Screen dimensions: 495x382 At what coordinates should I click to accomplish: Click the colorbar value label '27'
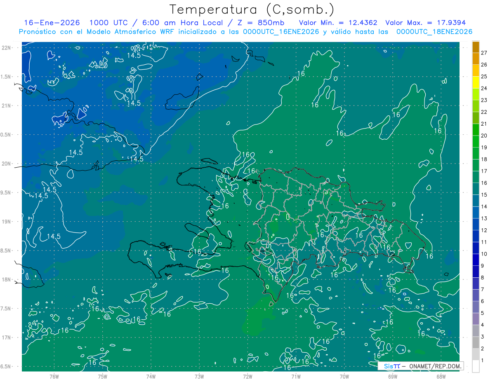(x=484, y=53)
